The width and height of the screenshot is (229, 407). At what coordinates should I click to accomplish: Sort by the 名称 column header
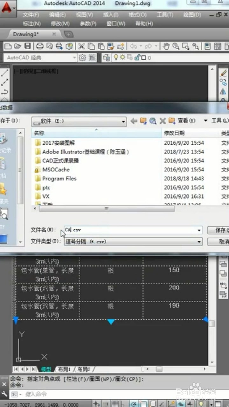coord(96,133)
